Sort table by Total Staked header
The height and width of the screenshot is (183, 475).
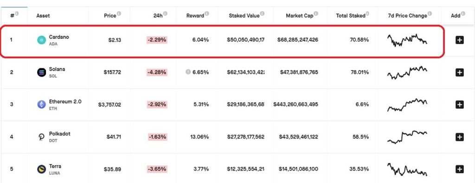coord(351,16)
